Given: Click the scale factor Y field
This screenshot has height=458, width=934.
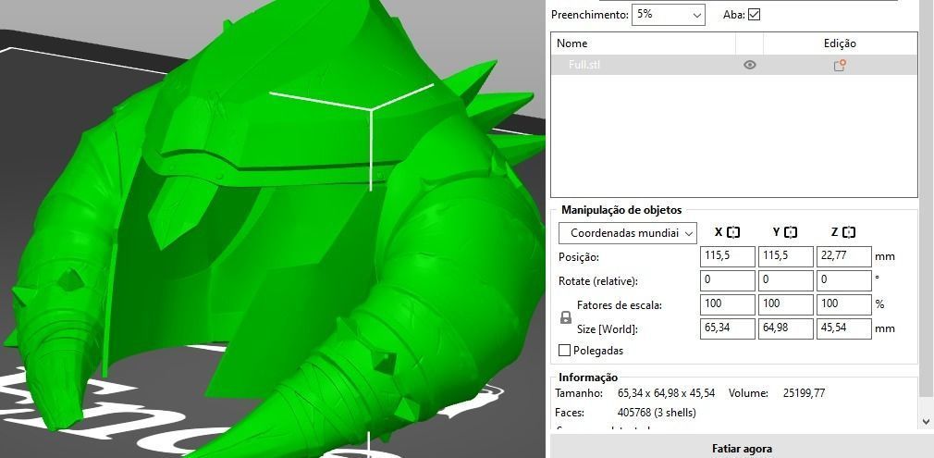Looking at the screenshot, I should (x=786, y=304).
